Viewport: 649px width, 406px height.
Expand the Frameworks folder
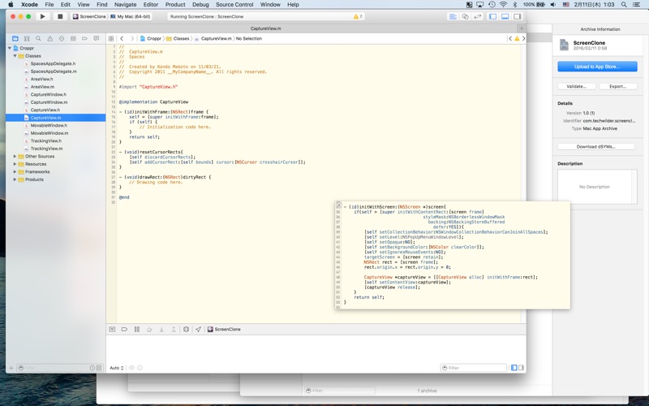(x=15, y=172)
